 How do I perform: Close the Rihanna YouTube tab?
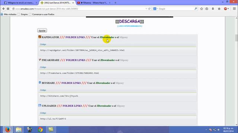pos(110,3)
